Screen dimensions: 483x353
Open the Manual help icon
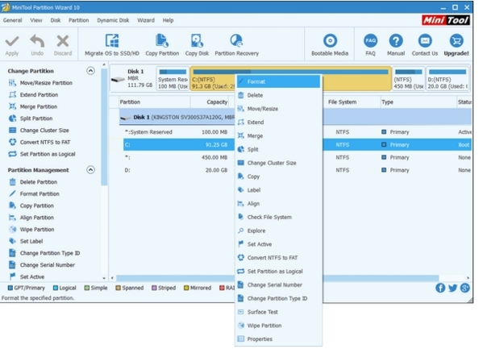(396, 41)
